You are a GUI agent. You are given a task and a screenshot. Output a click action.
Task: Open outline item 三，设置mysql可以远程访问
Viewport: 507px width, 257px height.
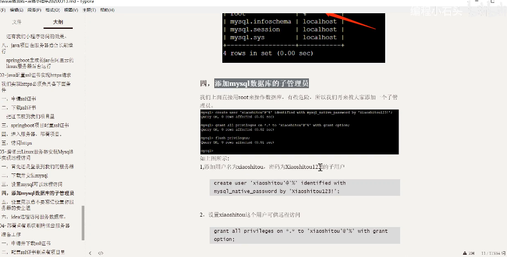tap(32, 184)
